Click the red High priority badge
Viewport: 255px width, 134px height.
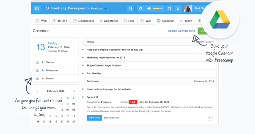click(133, 102)
